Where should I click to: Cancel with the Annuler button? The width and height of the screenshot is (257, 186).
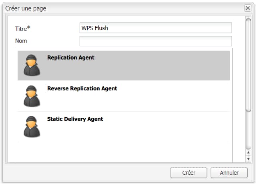tap(229, 173)
